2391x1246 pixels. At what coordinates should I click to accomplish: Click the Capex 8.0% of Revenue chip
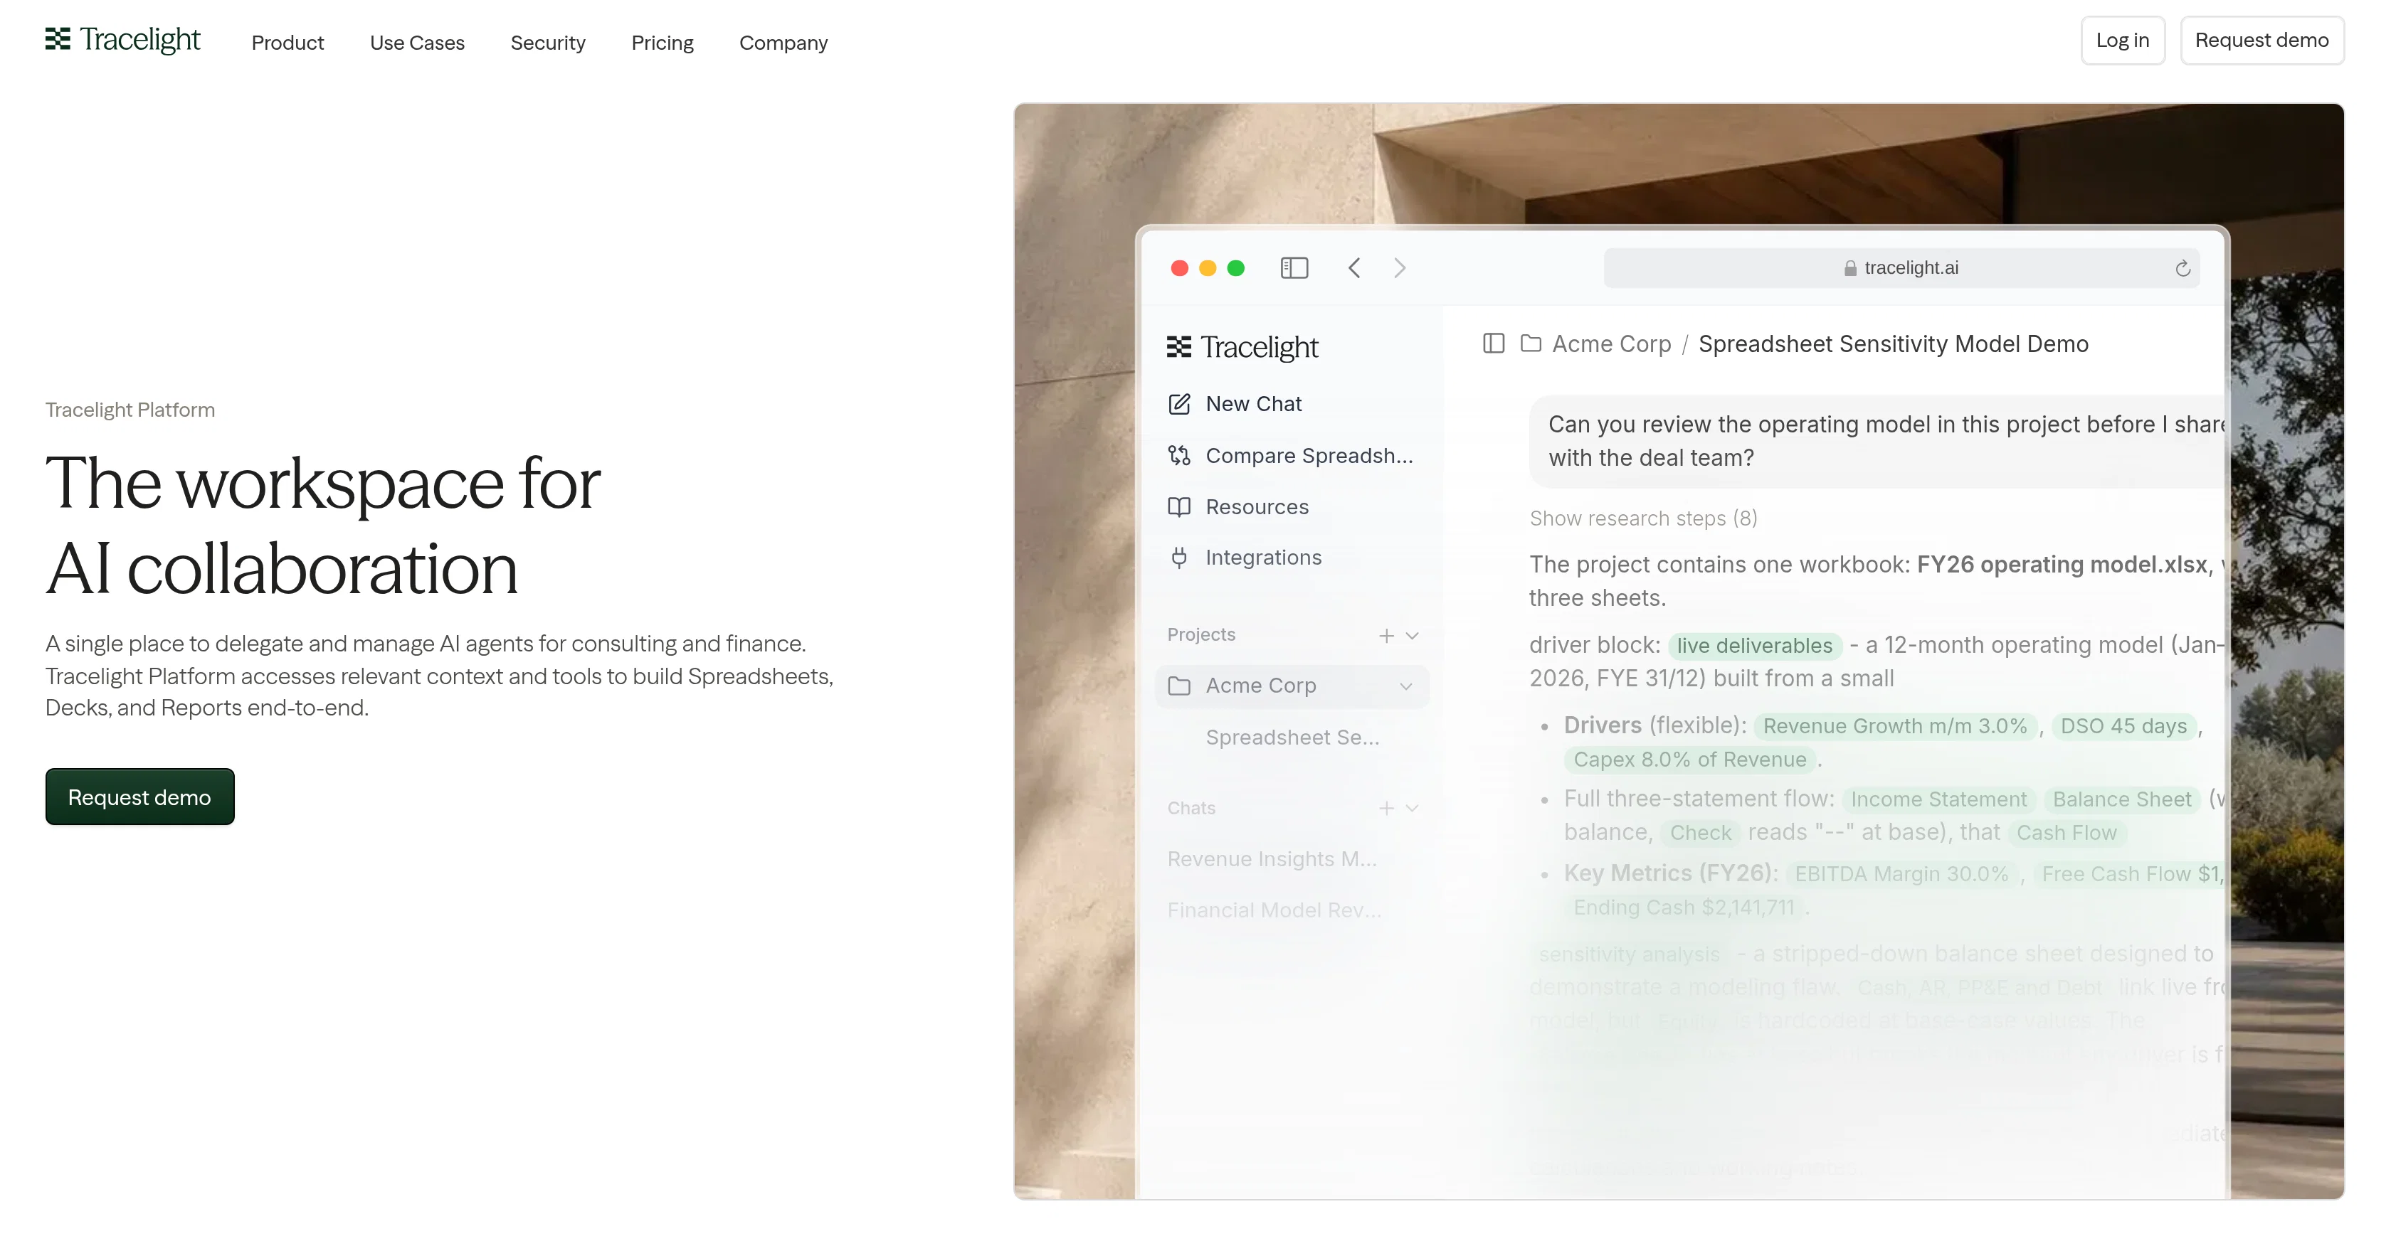pos(1689,760)
